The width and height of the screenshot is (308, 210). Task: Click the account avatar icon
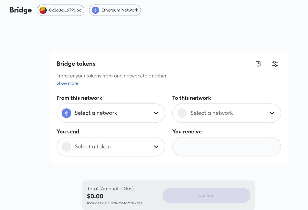(43, 10)
